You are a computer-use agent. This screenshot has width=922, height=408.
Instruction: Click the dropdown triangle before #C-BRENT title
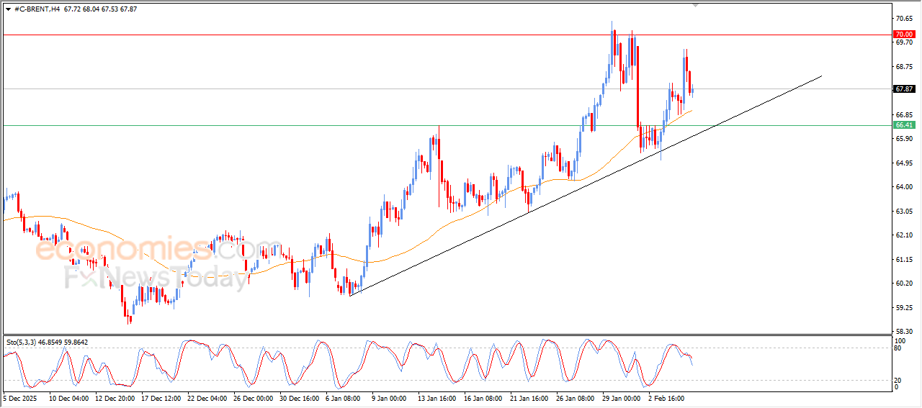pos(8,9)
